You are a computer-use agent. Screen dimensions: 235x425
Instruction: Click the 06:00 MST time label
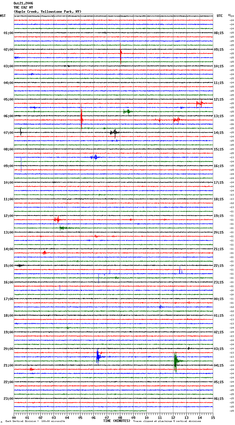coord(9,116)
